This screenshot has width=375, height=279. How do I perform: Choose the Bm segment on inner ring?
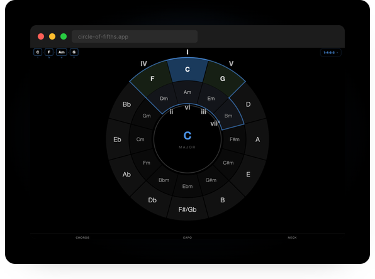point(228,116)
